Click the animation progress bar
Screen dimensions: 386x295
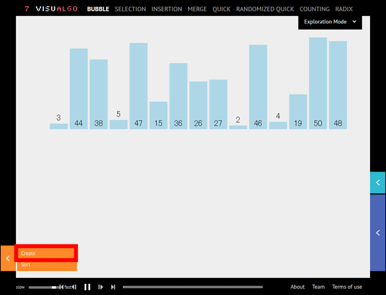[193, 287]
